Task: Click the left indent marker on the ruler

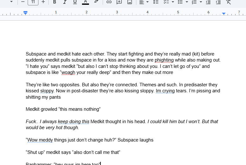Action: point(25,13)
